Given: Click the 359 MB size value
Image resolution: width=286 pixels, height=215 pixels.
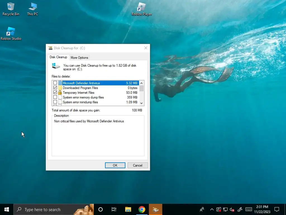Looking at the screenshot, I should (x=132, y=97).
